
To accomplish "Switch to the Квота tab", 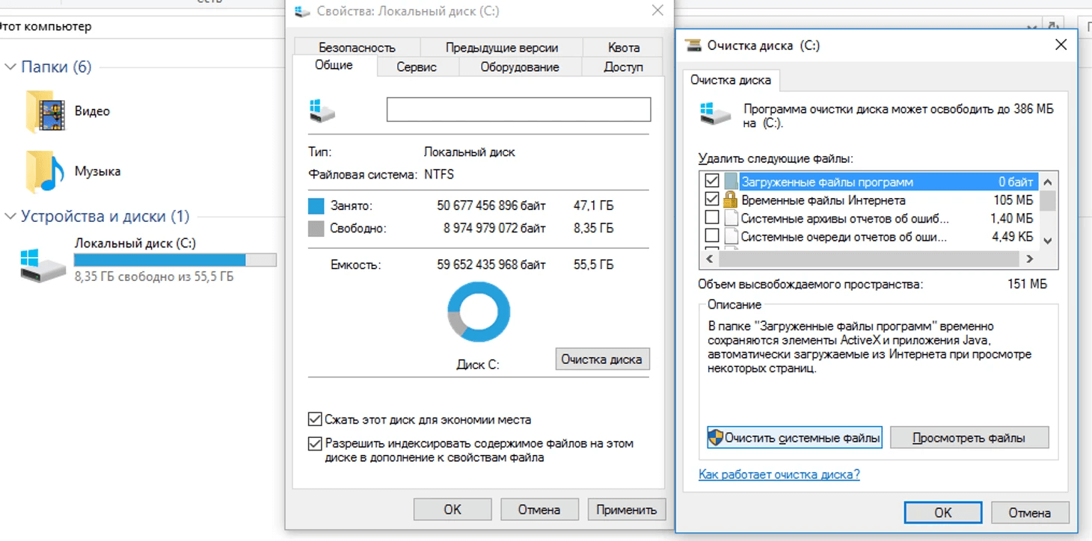I will [623, 47].
